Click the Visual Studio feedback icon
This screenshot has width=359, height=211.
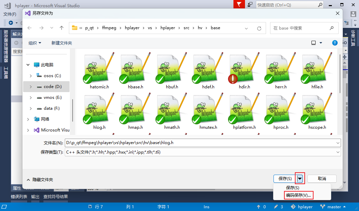coord(250,5)
